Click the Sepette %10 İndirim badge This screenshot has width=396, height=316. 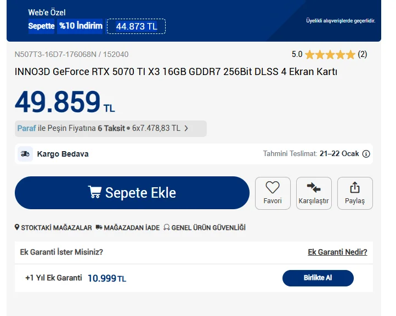pos(65,26)
